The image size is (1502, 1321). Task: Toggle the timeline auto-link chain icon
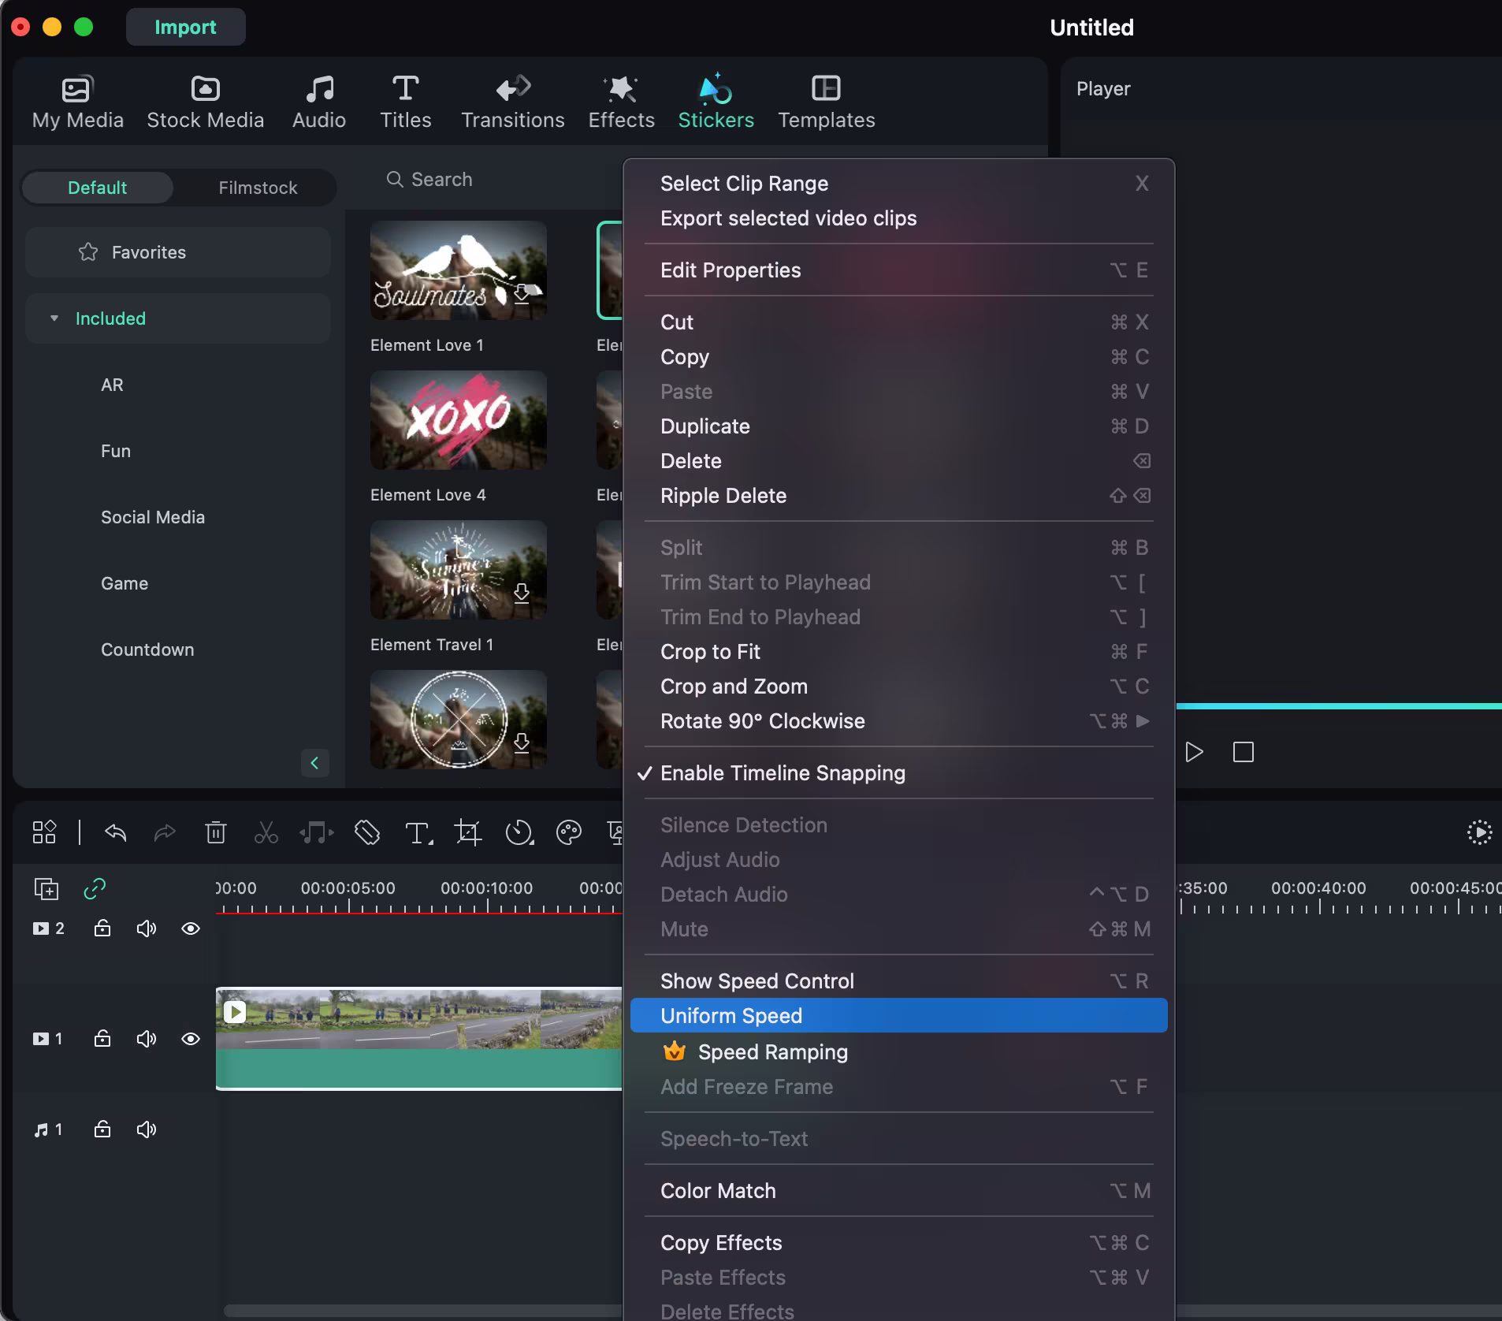point(95,889)
